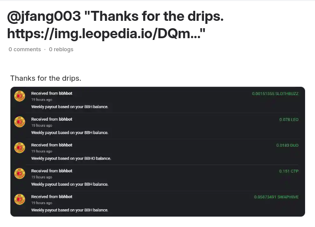315x227 pixels.
Task: Click 'Received from bbhbot' in the first row
Action: (52, 93)
